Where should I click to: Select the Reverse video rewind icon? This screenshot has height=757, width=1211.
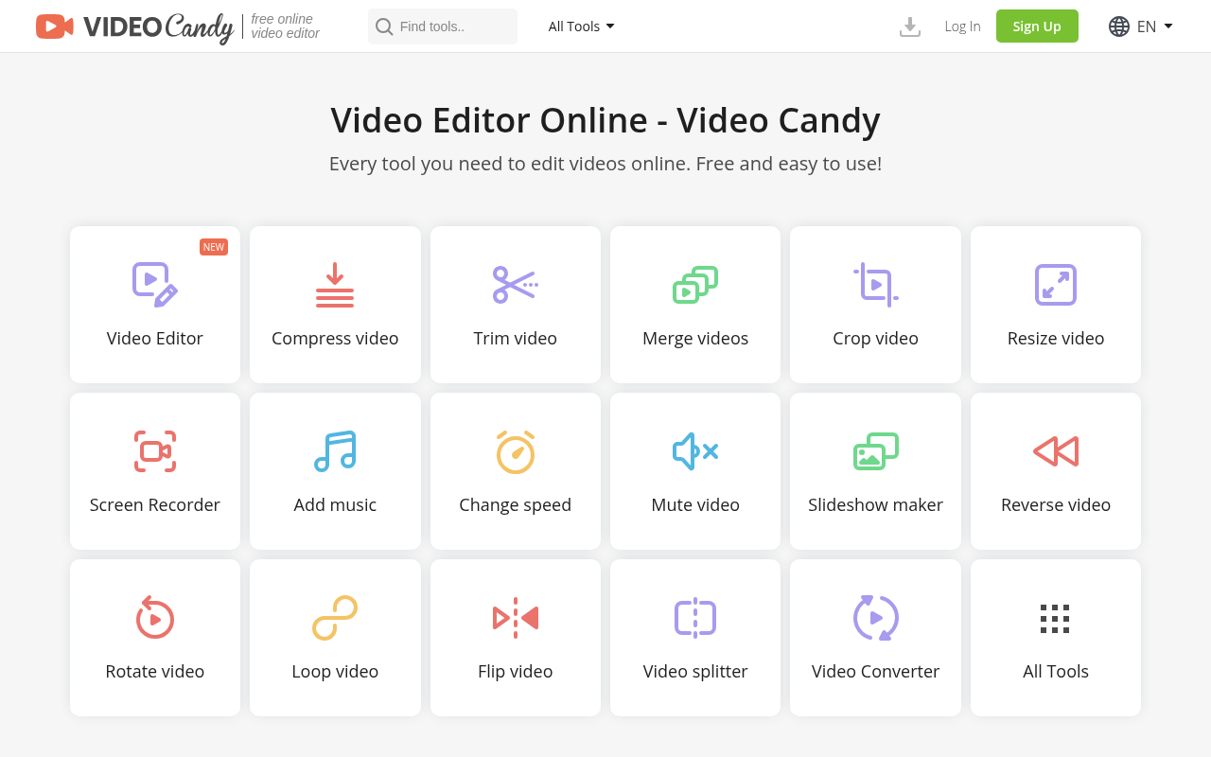[x=1055, y=450]
